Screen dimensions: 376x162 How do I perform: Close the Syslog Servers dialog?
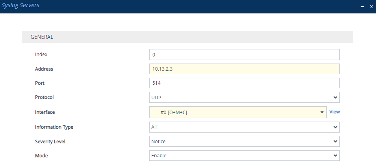click(371, 7)
